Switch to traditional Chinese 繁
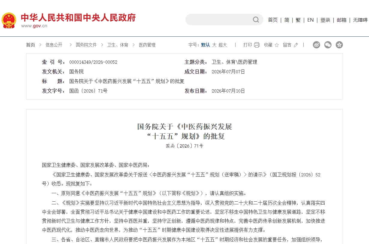Viewport: 369px width, 244px height. 298,20
